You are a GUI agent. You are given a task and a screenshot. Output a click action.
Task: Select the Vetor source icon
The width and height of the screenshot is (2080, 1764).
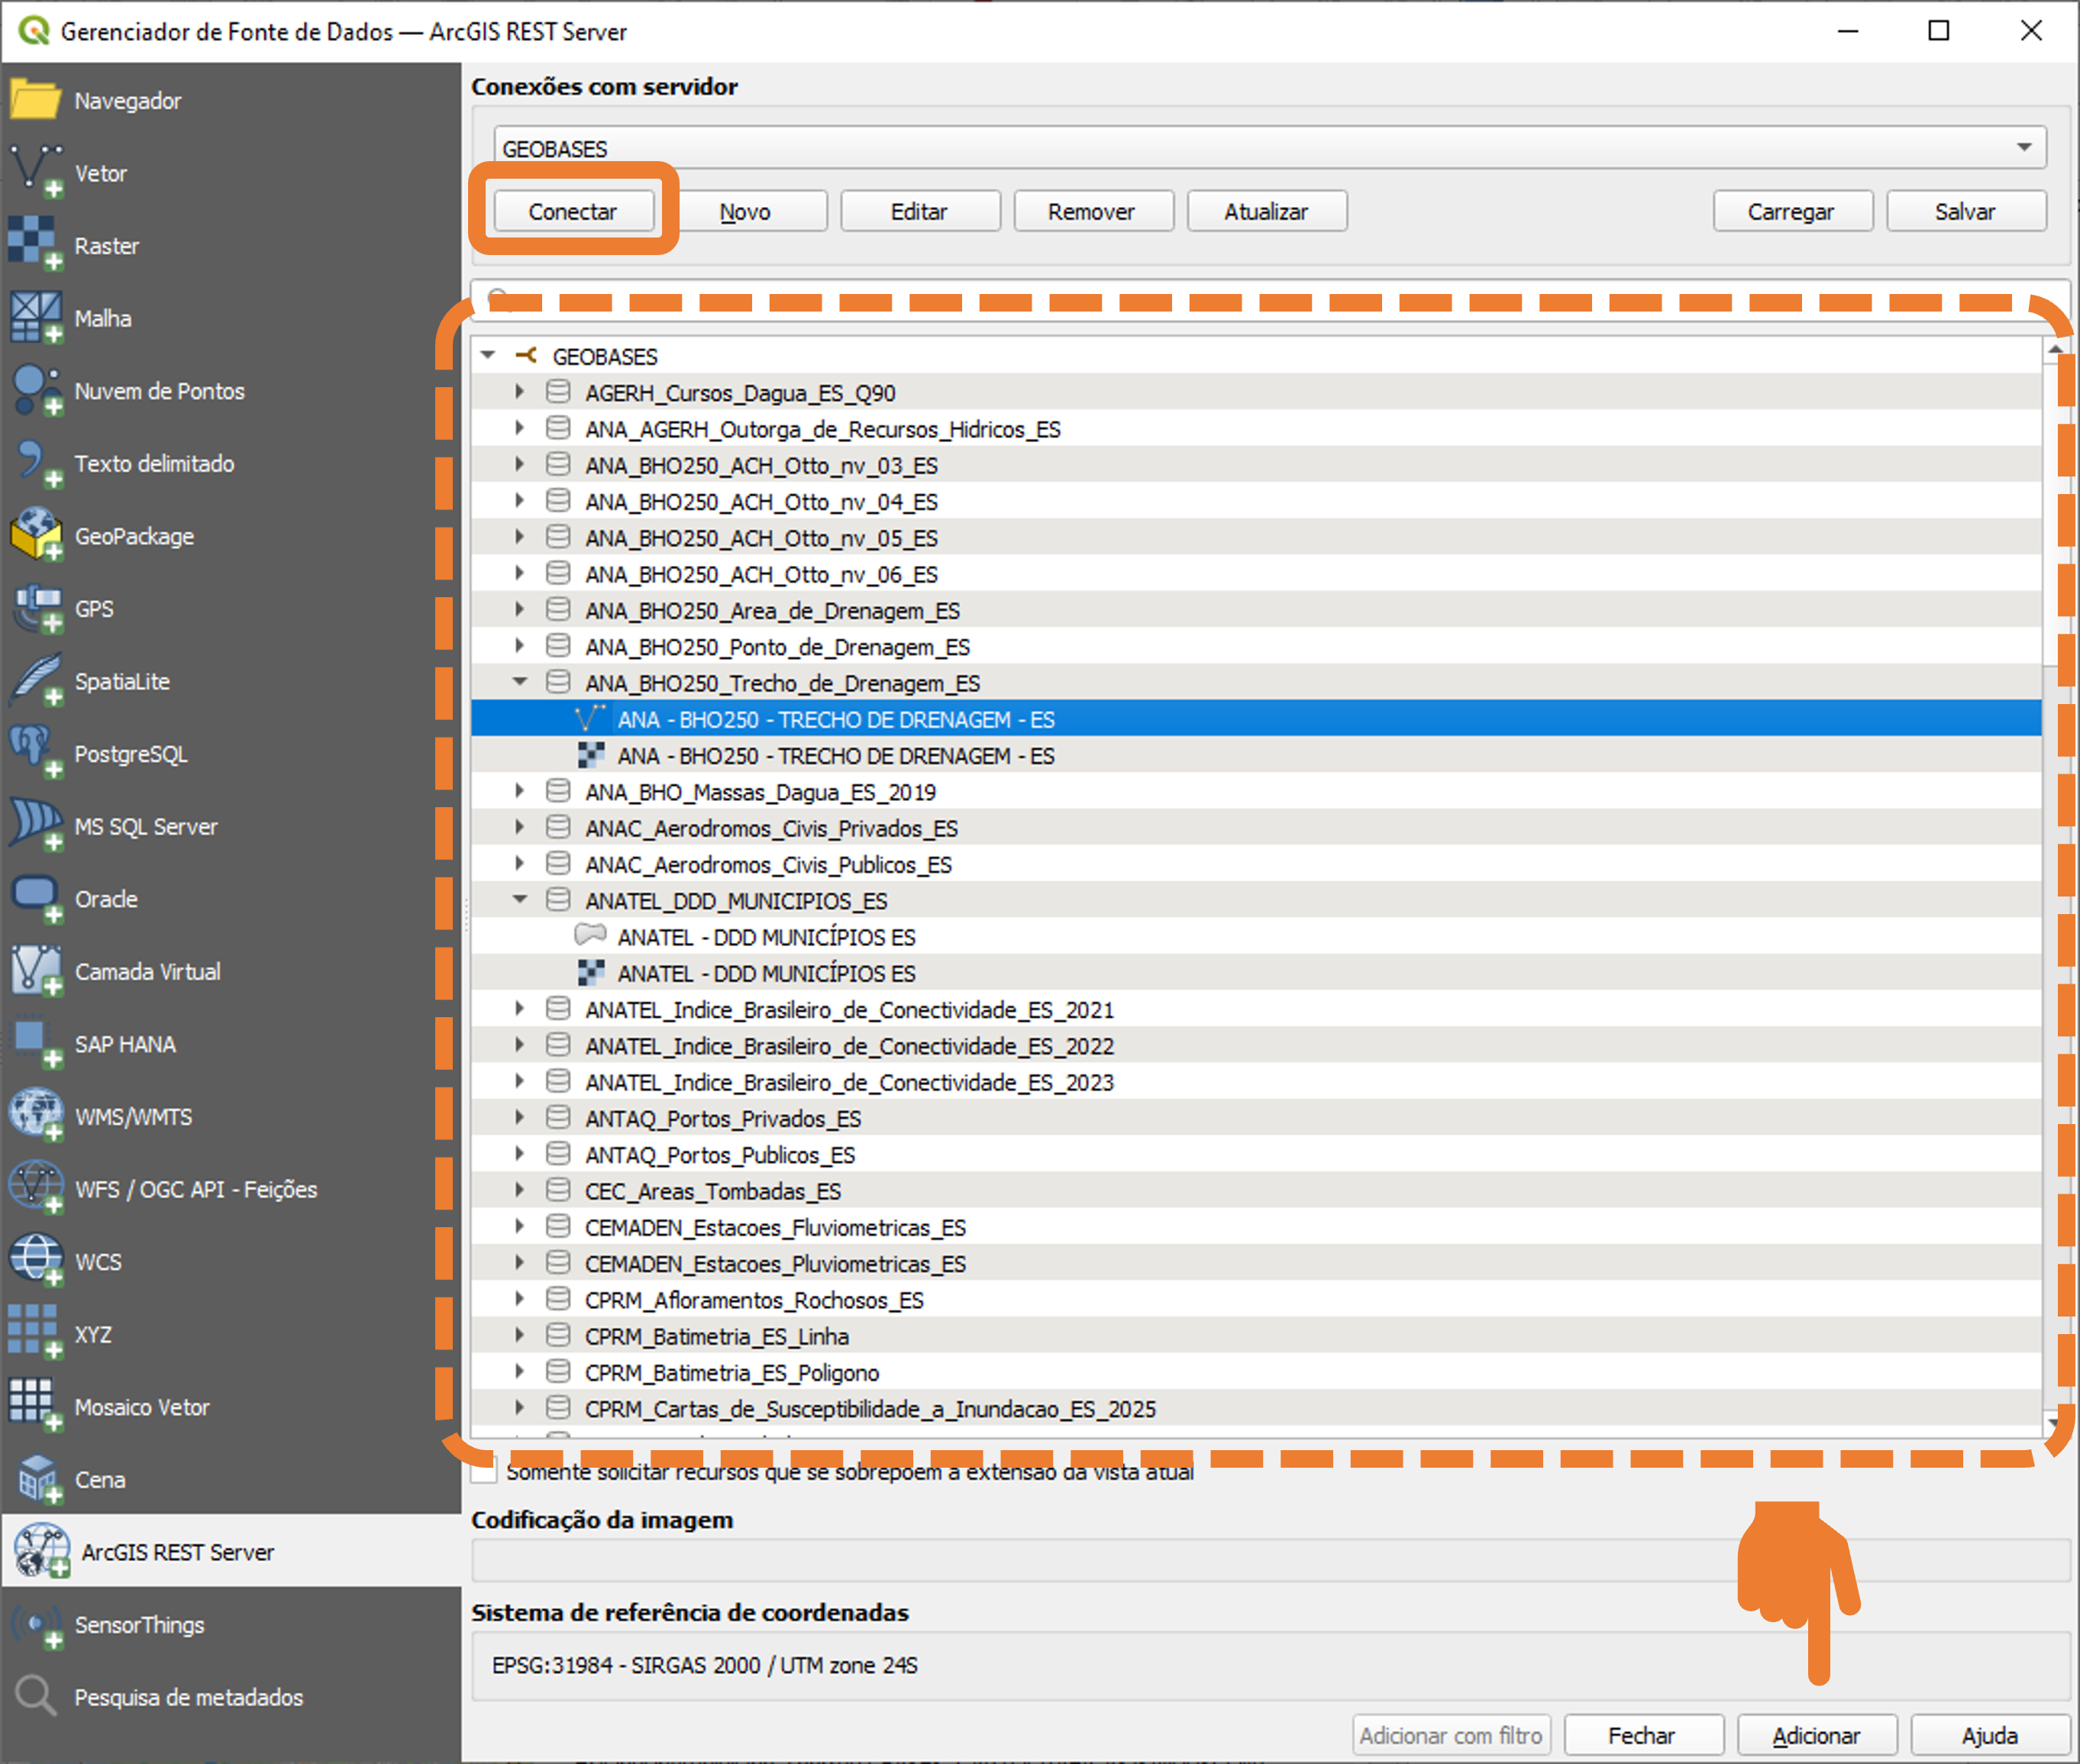tap(36, 172)
